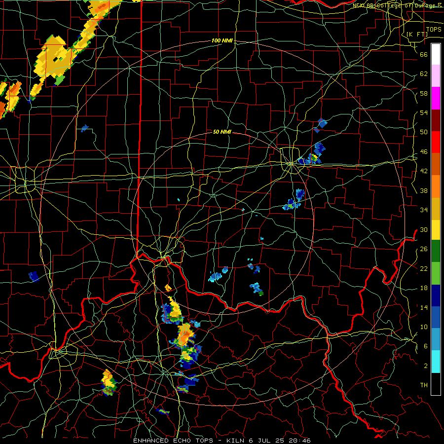Viewport: 444px width, 444px height.
Task: Click legend value 50
Action: click(424, 132)
